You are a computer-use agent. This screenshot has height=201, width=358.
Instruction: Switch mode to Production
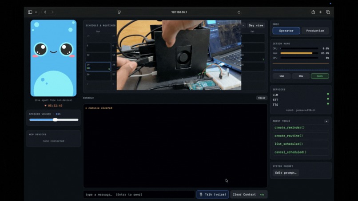(x=315, y=31)
